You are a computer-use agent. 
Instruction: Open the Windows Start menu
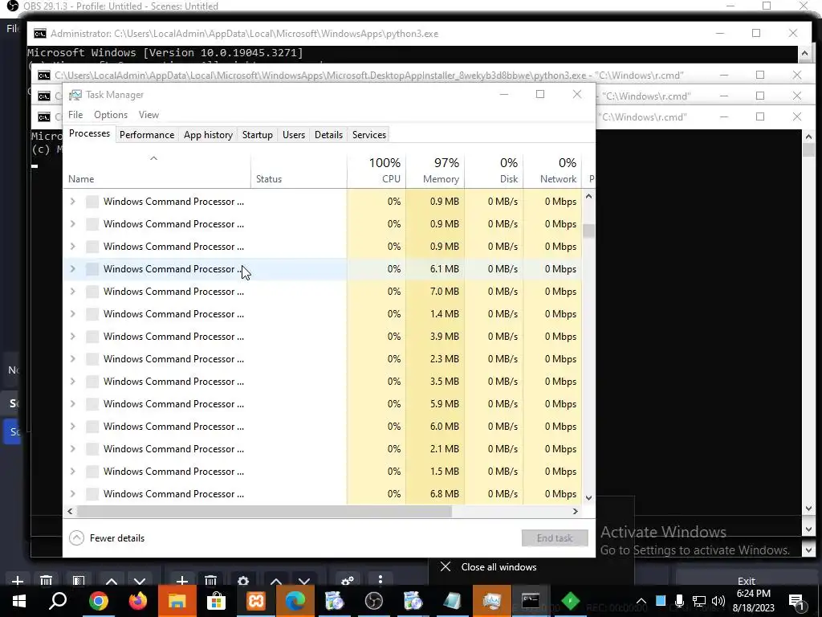(19, 601)
